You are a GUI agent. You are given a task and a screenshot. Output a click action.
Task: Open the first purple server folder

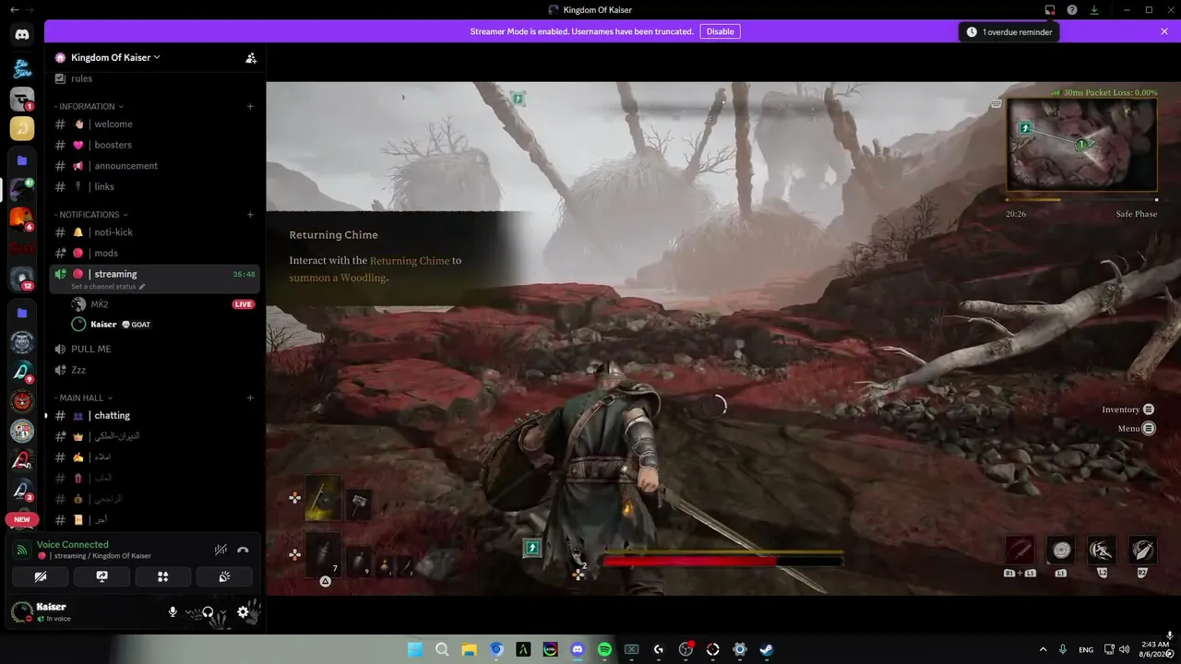tap(22, 160)
